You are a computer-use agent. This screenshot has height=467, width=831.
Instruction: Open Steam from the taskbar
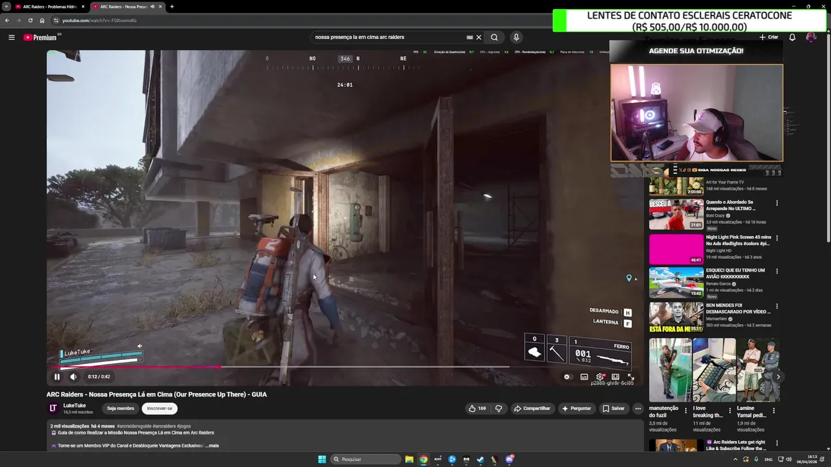480,459
